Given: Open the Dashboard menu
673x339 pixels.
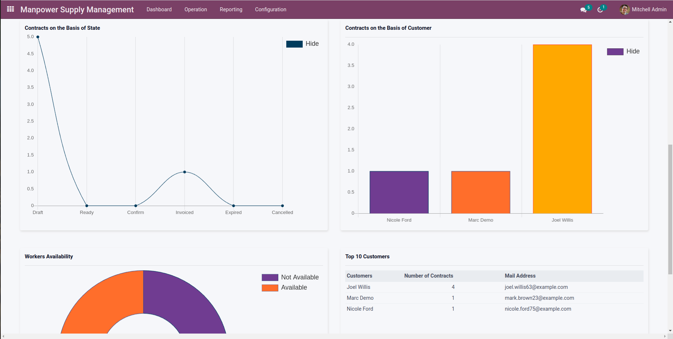Looking at the screenshot, I should (x=159, y=9).
